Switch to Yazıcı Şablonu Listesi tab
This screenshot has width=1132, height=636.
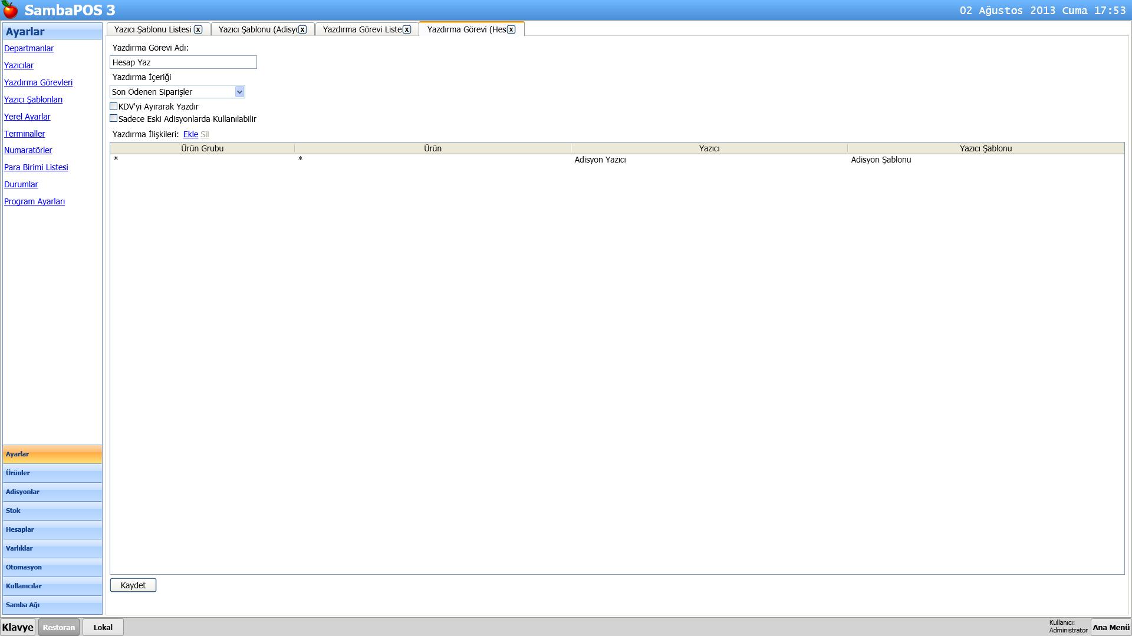[153, 29]
